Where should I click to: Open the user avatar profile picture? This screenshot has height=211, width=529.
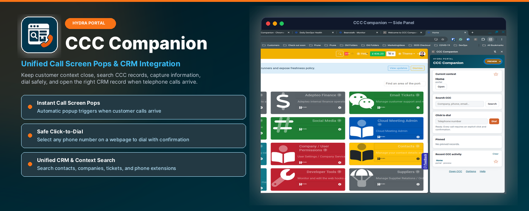pyautogui.click(x=422, y=54)
